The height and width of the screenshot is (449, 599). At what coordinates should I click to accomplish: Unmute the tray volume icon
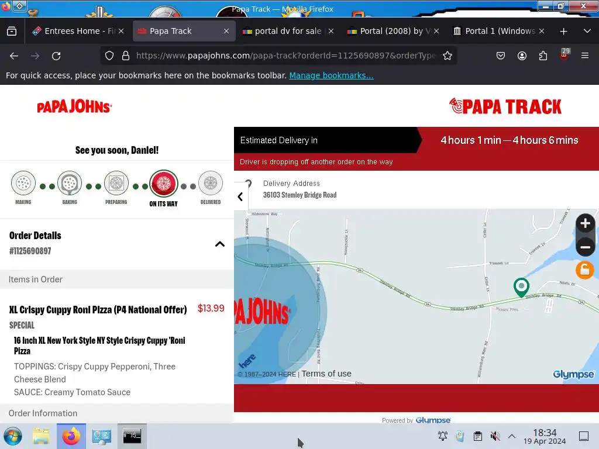[495, 436]
